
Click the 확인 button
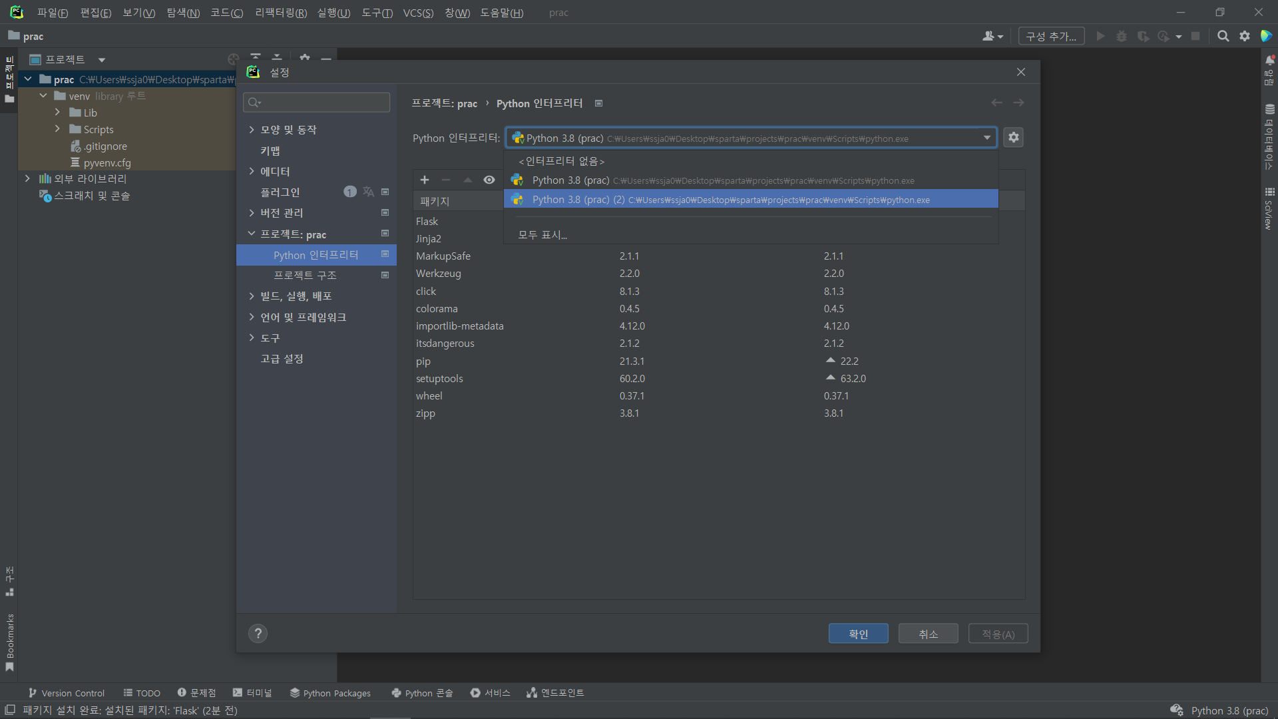(858, 633)
